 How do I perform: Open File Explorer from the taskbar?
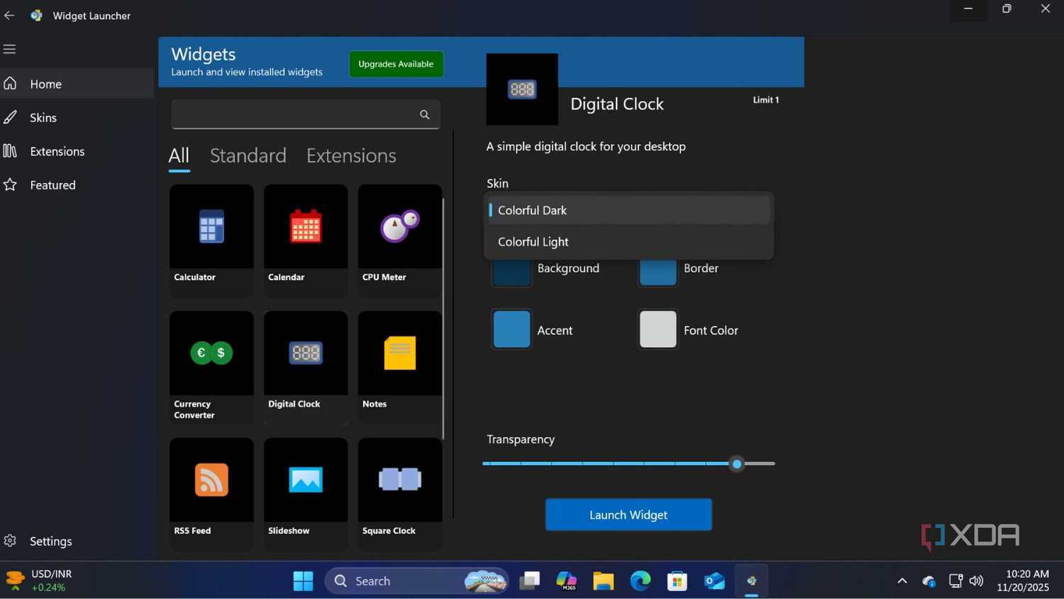tap(604, 581)
